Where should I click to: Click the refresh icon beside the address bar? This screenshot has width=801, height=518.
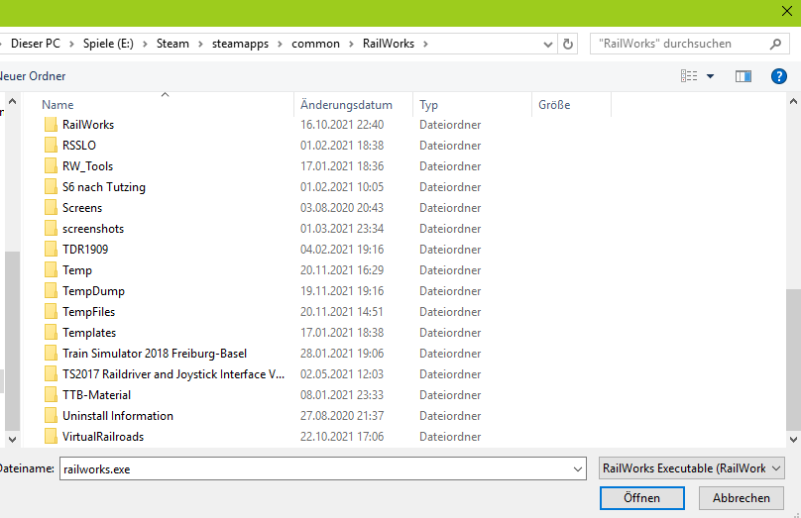(568, 44)
